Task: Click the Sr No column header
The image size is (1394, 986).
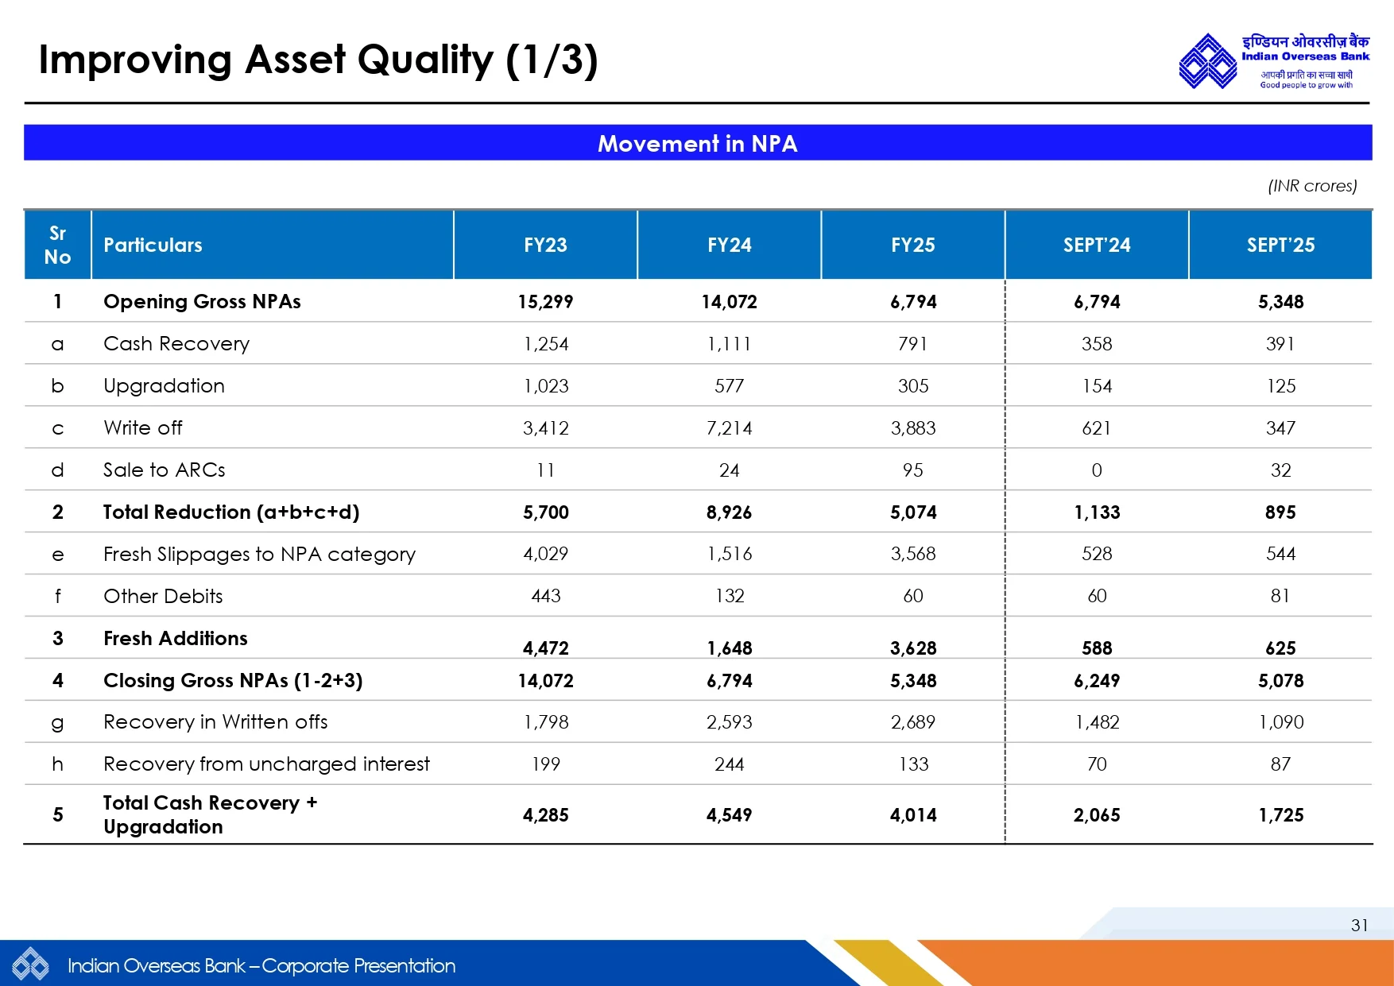Action: 57,245
